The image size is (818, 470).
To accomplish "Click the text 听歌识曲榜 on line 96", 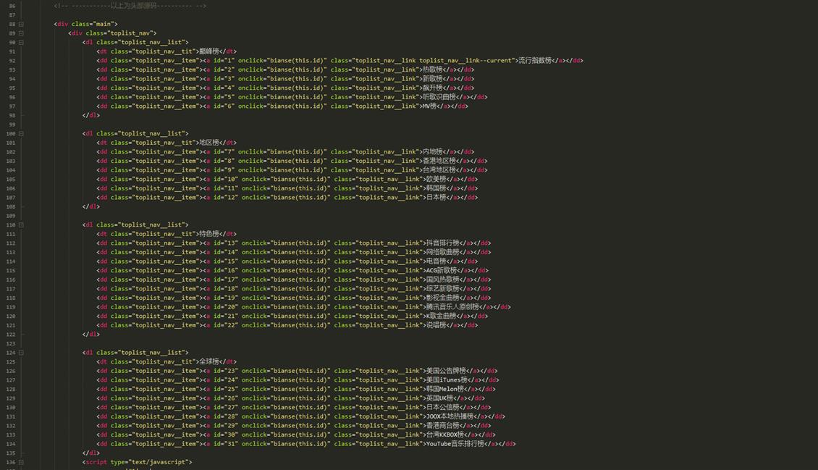I will point(439,97).
